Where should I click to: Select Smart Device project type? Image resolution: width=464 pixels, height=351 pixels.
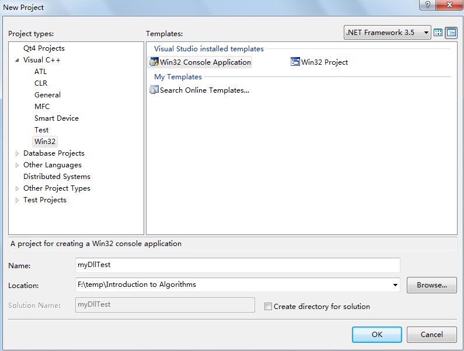pos(57,118)
